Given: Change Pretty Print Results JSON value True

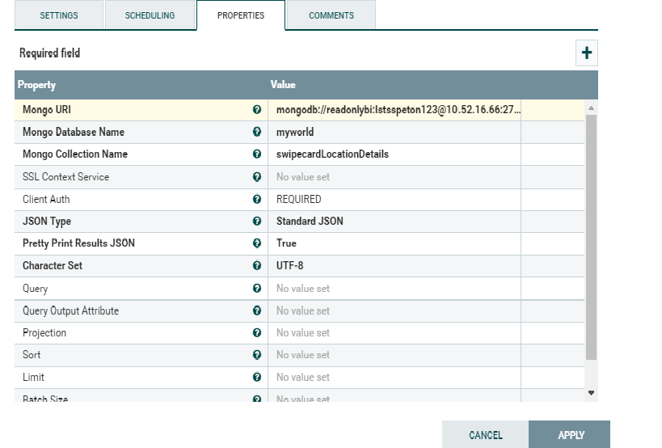Looking at the screenshot, I should [x=394, y=243].
